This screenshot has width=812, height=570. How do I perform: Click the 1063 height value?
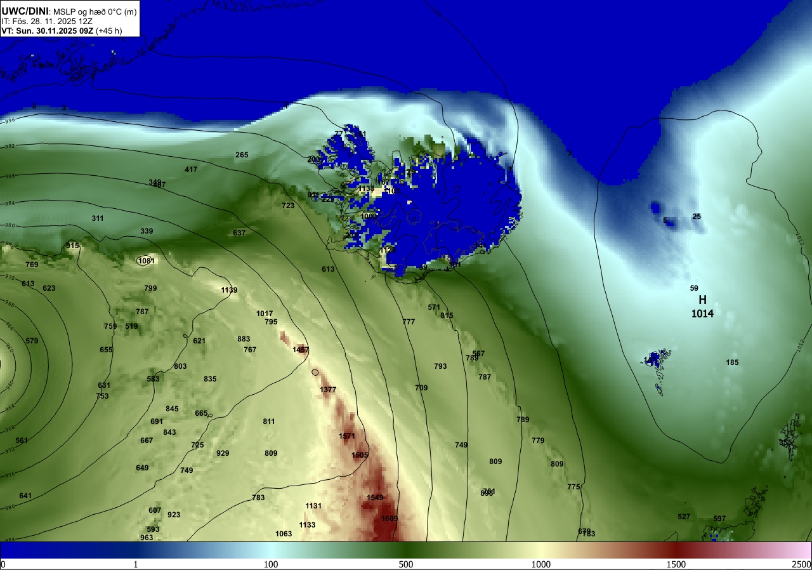tap(284, 534)
